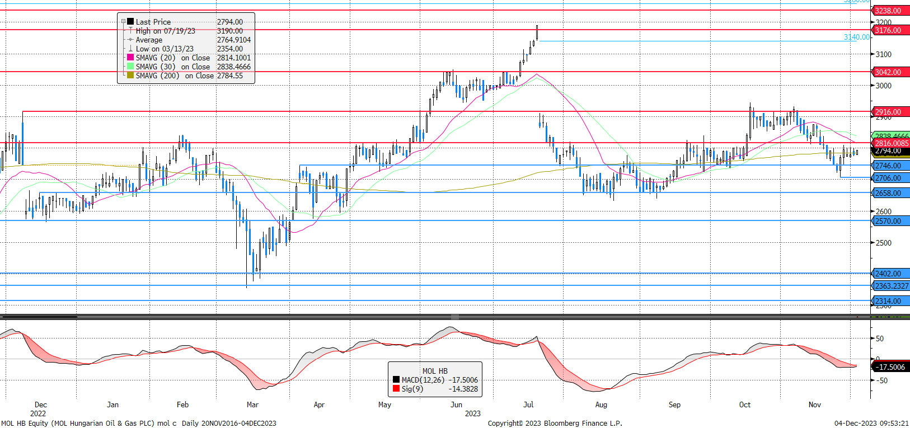Click the 'MOL HB Equity' footer description

tap(89, 423)
